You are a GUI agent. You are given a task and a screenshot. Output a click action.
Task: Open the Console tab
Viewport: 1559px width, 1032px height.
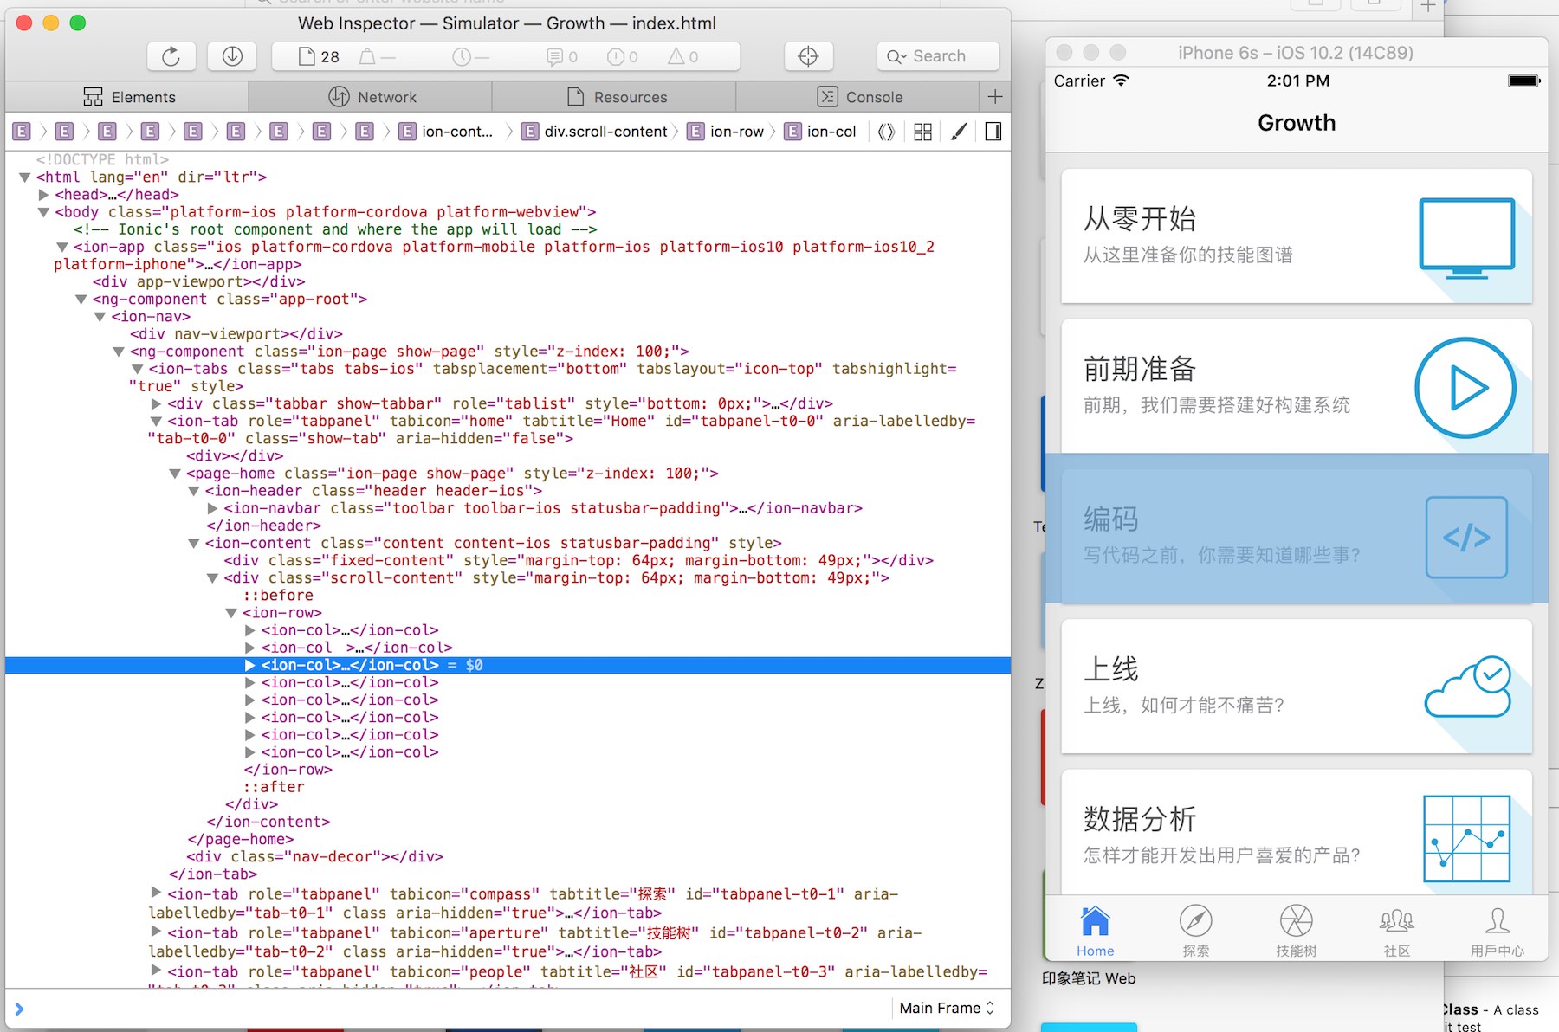click(859, 97)
